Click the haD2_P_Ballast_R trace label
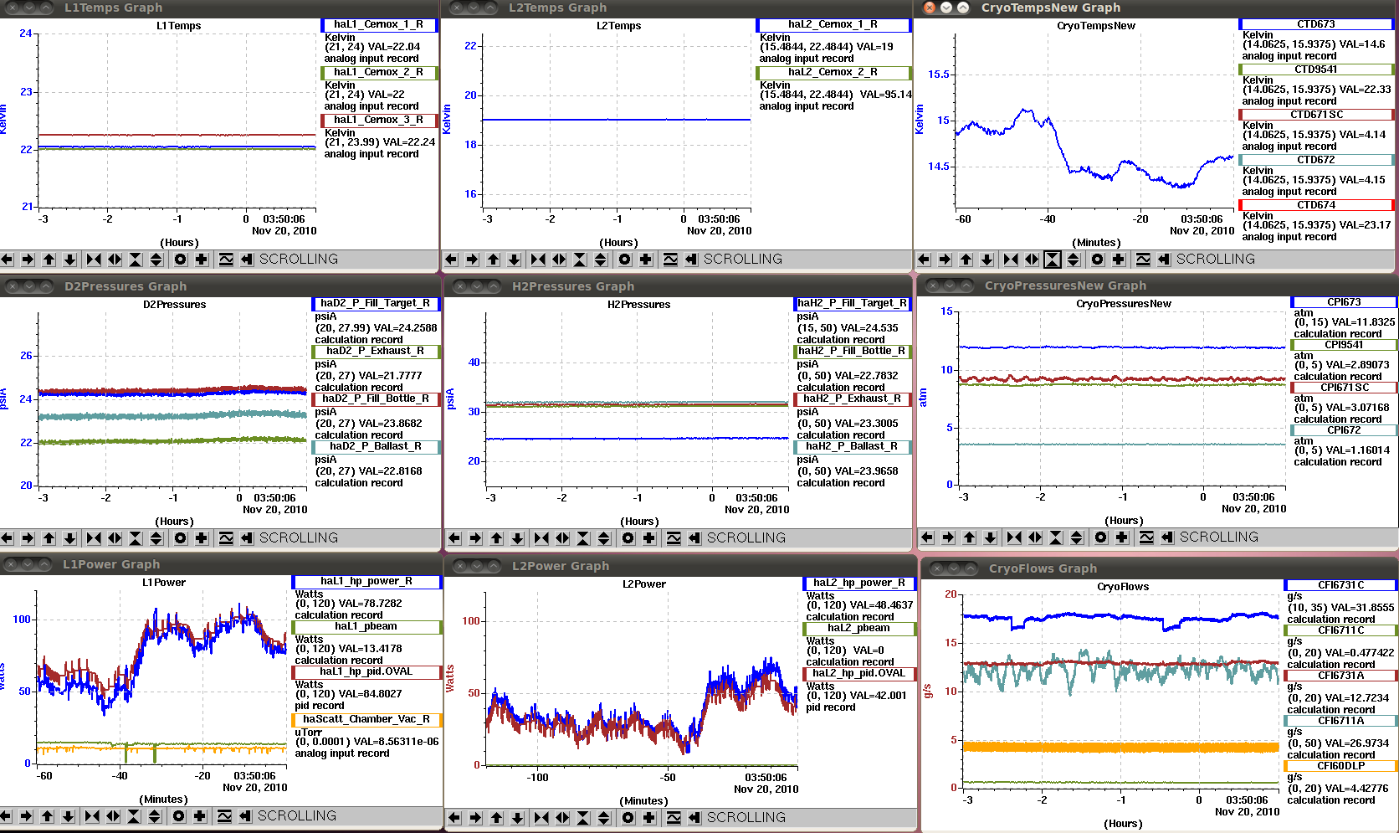Image resolution: width=1399 pixels, height=833 pixels. [x=376, y=446]
